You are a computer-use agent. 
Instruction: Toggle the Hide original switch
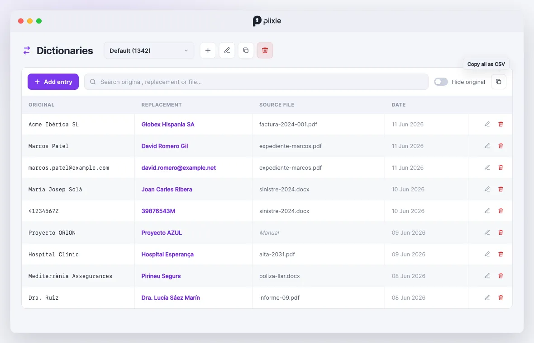[441, 82]
